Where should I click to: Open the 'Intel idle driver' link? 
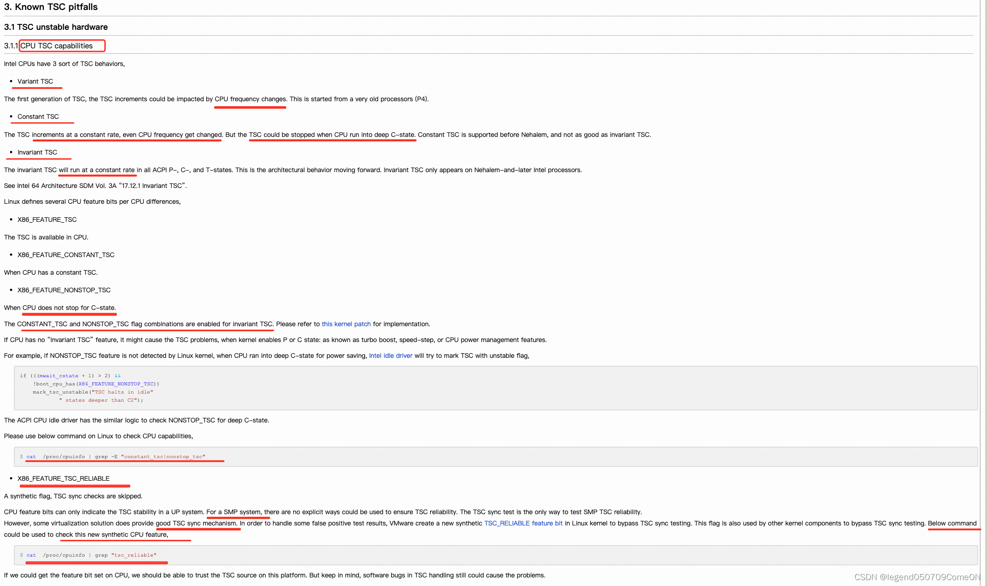[x=390, y=356]
